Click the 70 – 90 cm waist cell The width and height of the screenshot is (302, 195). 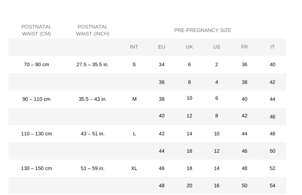click(36, 64)
